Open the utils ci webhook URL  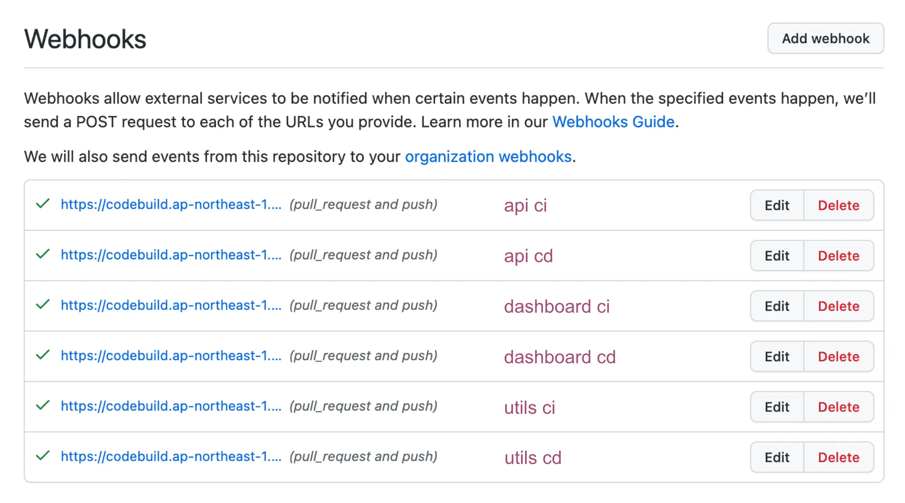(x=171, y=406)
